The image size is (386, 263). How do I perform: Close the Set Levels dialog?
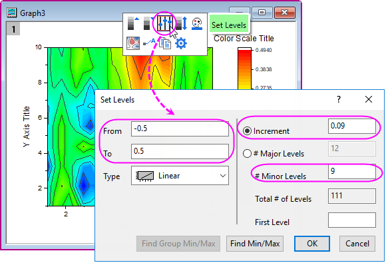point(369,99)
